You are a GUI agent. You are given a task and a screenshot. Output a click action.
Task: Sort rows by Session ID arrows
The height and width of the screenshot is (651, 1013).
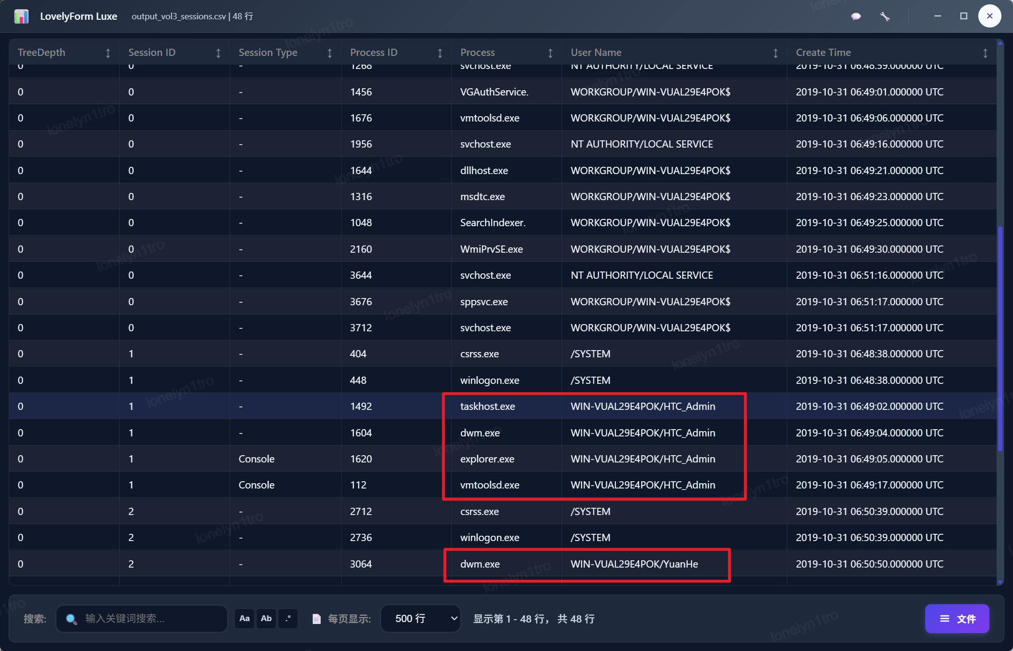[219, 53]
